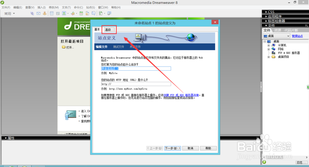This screenshot has height=167, width=309.
Task: Click the 帮助 button in the dialog
Action: [x=208, y=148]
